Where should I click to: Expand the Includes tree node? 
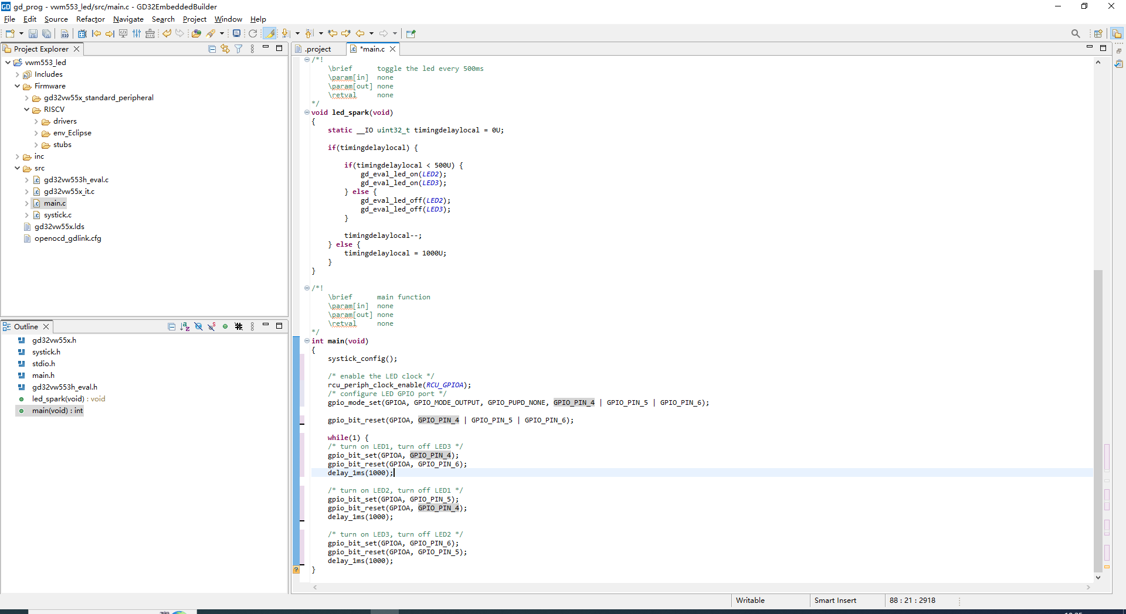[17, 74]
